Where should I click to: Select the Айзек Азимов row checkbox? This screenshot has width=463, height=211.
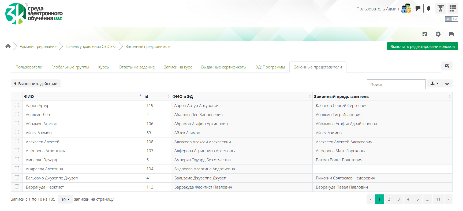(x=17, y=132)
